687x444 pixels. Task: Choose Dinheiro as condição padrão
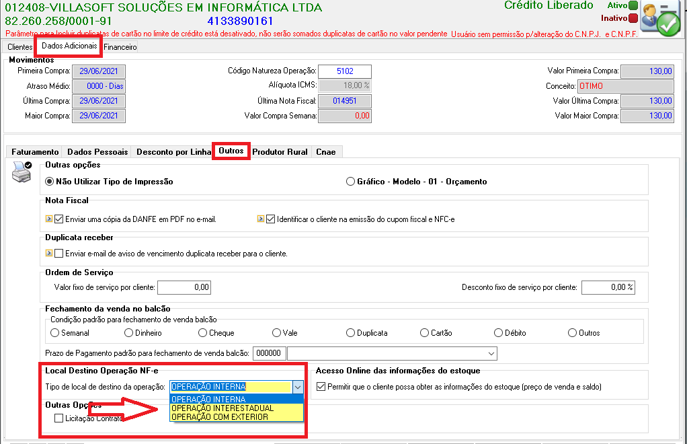(x=128, y=333)
